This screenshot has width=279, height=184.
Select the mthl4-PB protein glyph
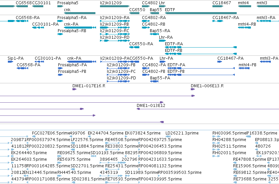pos(244,68)
